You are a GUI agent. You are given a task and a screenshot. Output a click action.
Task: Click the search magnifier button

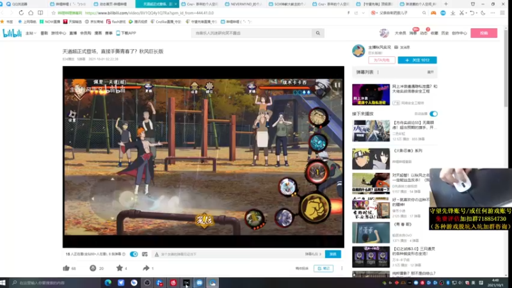(317, 33)
